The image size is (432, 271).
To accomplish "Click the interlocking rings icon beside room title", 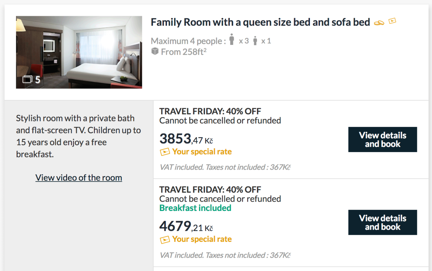I will pyautogui.click(x=379, y=23).
